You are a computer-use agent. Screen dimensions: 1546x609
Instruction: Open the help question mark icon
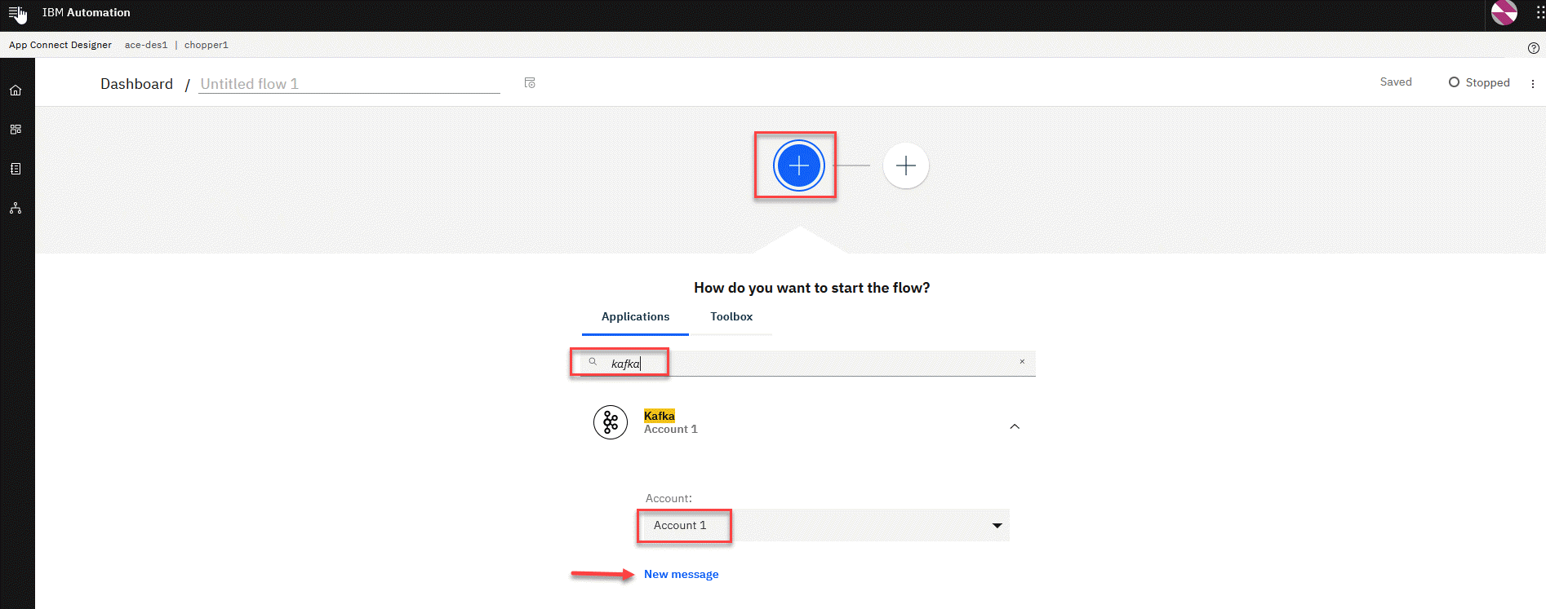coord(1533,48)
